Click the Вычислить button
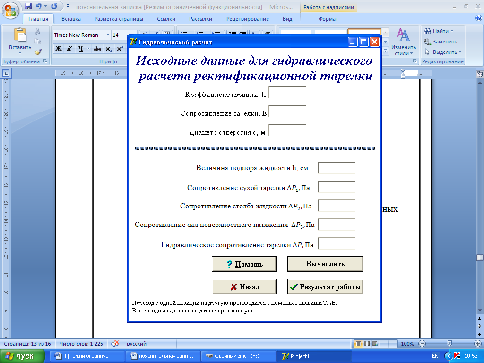 click(325, 264)
